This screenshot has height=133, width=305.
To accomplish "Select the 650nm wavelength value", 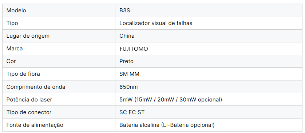I will pos(128,87).
